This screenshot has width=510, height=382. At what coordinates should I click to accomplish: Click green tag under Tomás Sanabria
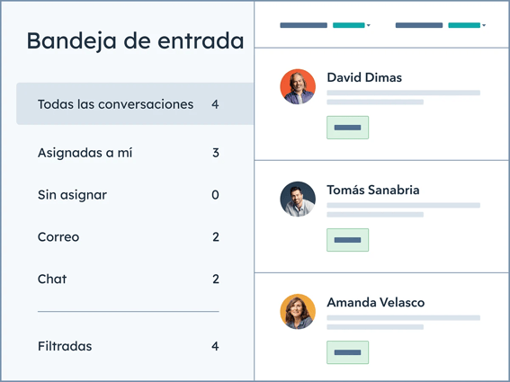(x=348, y=240)
